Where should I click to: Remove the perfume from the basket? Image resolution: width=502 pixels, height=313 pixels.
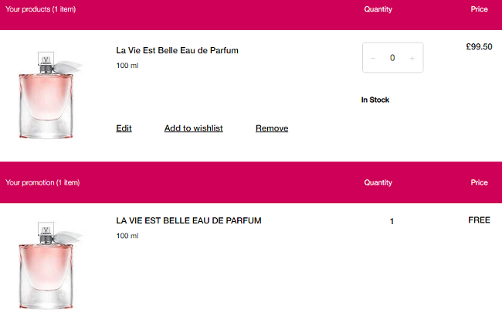pyautogui.click(x=272, y=128)
